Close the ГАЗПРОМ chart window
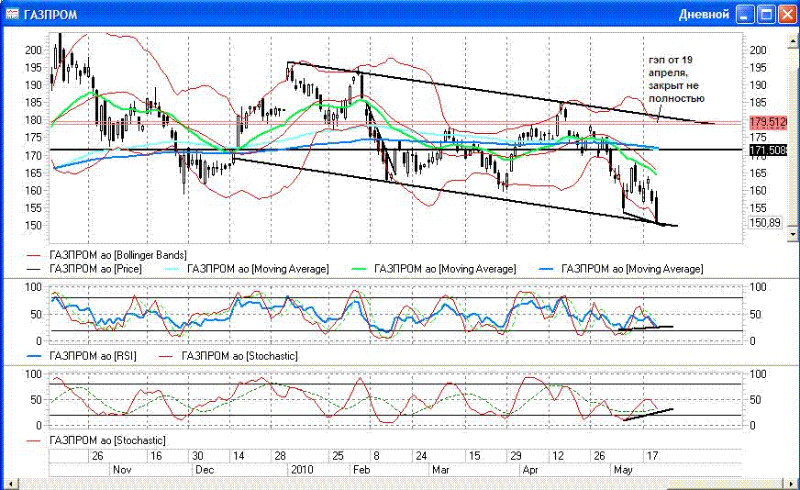Screen dimensions: 800x490 [x=787, y=15]
